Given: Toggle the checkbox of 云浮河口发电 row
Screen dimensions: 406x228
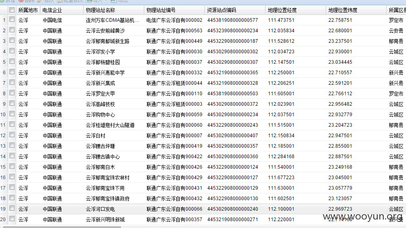Looking at the screenshot, I should click(12, 208).
